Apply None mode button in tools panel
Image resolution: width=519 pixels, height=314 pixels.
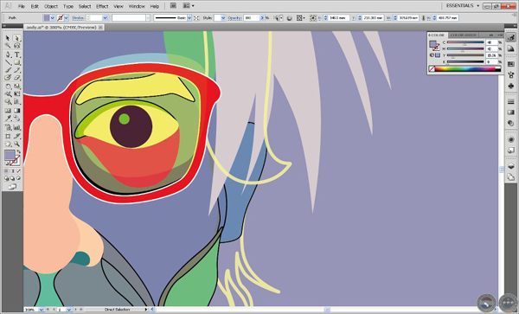18,171
